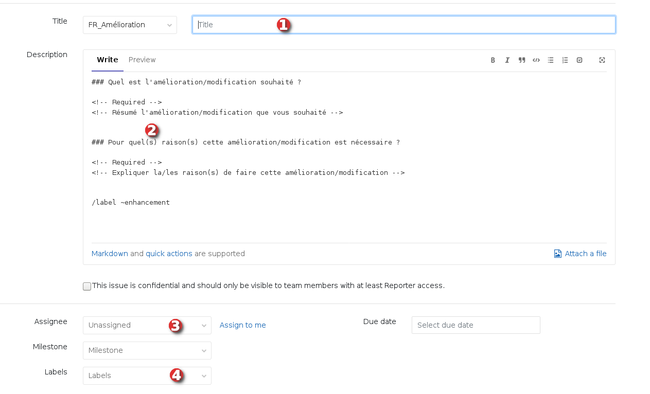Click the 'Assign to me' link

pyautogui.click(x=242, y=325)
